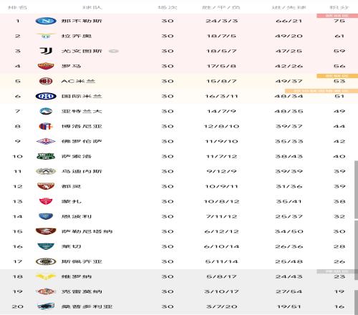Click Verona's record 5/8/17

click(x=222, y=276)
